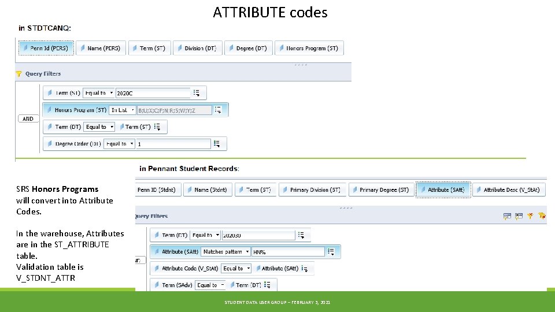Click the AND operator box in STDTCANQ filters

tap(28, 118)
